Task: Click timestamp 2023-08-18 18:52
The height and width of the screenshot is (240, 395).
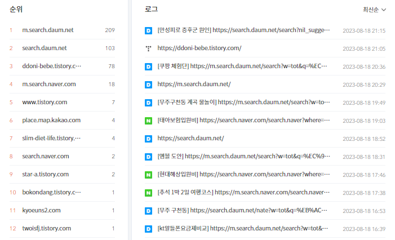Action: (364, 139)
